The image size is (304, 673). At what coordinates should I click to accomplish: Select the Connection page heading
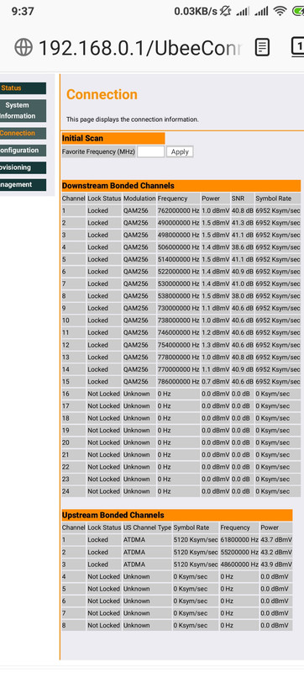(102, 94)
